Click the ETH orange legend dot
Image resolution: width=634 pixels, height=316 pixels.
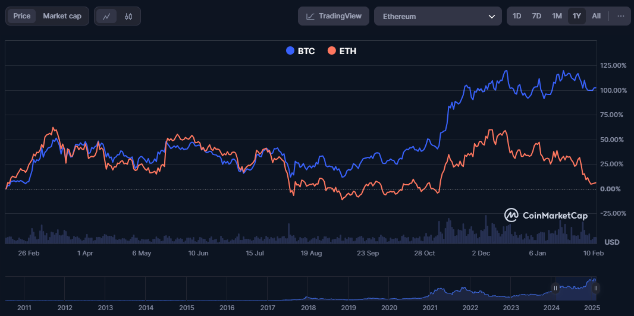(x=332, y=51)
